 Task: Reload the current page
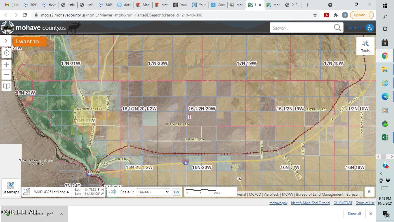click(x=25, y=15)
